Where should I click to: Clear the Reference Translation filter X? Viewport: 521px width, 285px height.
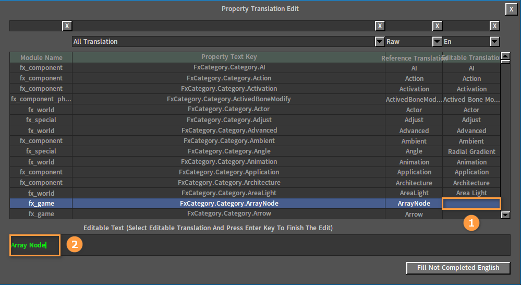(x=437, y=26)
